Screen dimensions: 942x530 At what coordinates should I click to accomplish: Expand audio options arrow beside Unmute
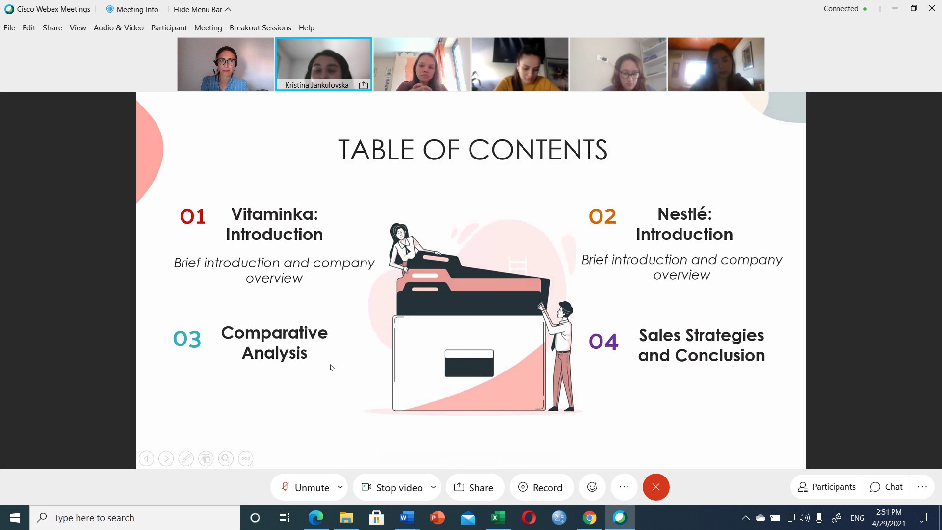click(x=340, y=487)
